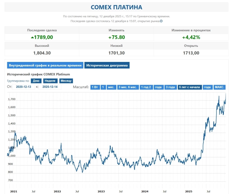This screenshot has height=194, width=231.
Task: Click the 'Последняя сделка состоялась 12 декабря' line
Action: (x=115, y=21)
